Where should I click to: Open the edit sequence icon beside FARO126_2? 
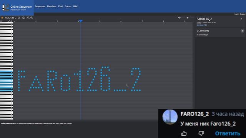pyautogui.click(x=19, y=18)
